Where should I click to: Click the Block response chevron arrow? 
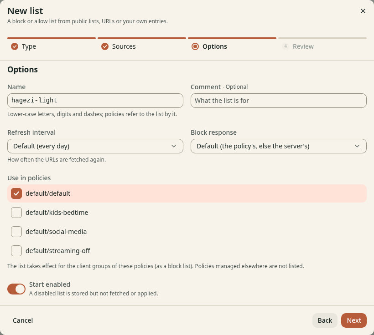pyautogui.click(x=357, y=146)
